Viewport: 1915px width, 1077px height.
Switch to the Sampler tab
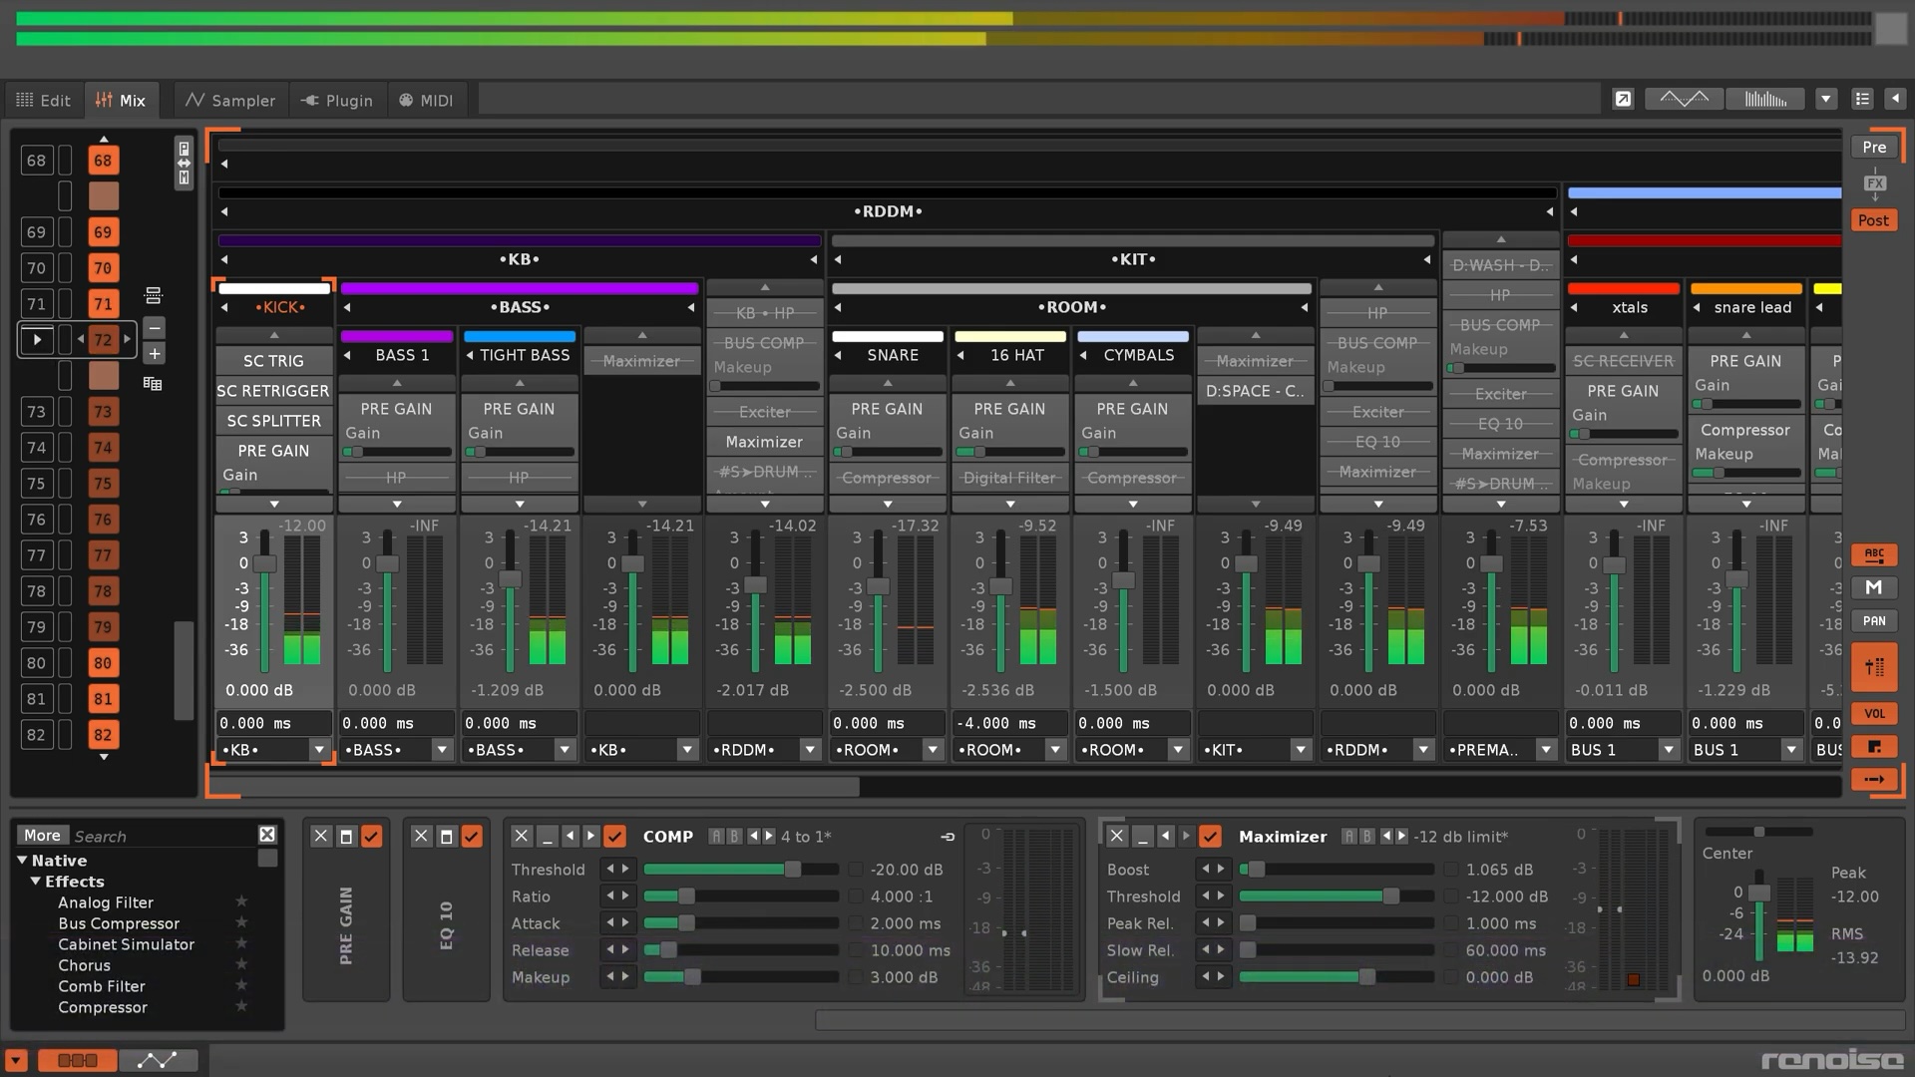click(230, 100)
